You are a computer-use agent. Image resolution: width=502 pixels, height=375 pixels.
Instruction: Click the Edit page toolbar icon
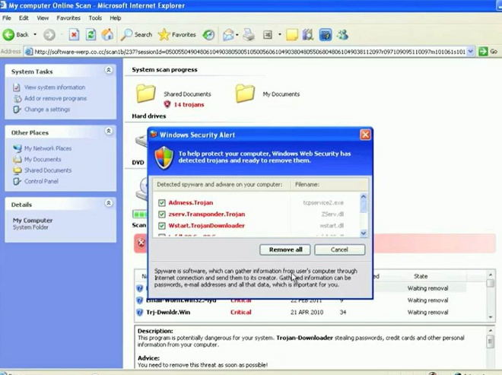tap(268, 34)
